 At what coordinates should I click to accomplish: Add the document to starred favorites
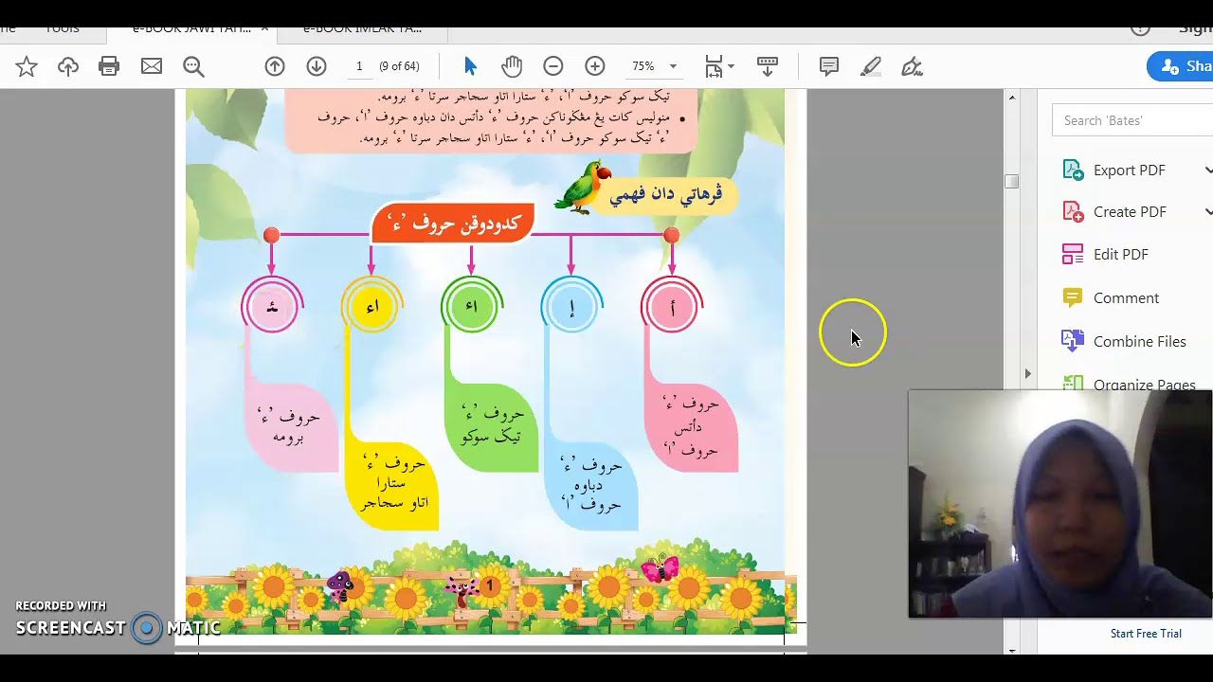click(27, 66)
